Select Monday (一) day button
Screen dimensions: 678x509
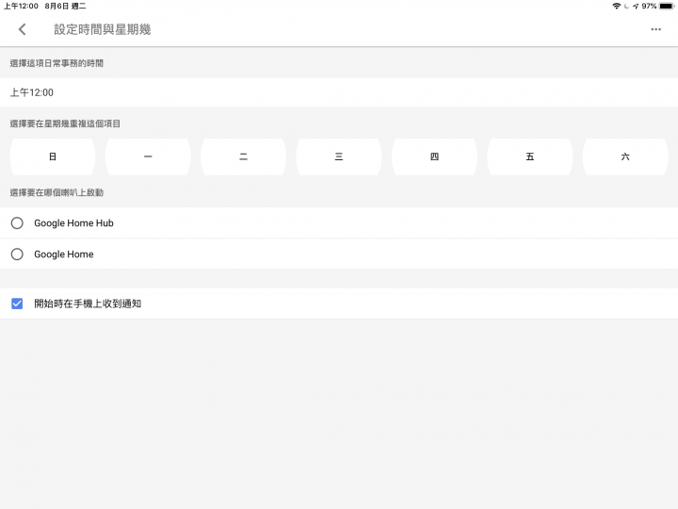click(x=148, y=156)
